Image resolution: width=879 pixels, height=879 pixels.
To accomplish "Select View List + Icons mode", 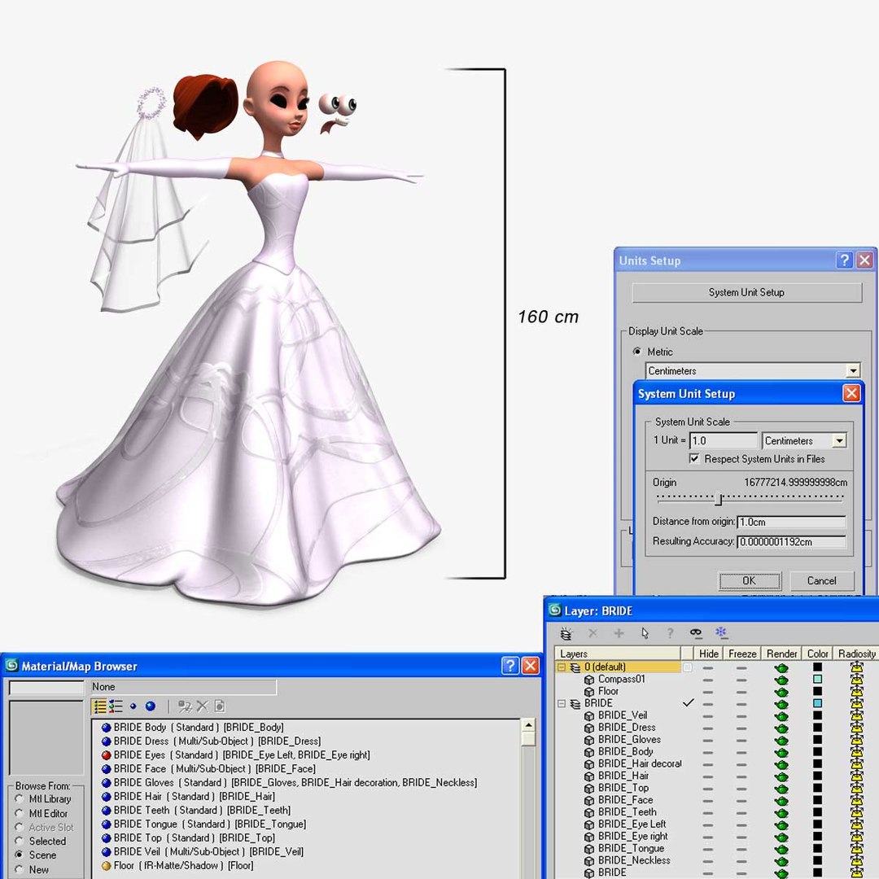I will [116, 706].
